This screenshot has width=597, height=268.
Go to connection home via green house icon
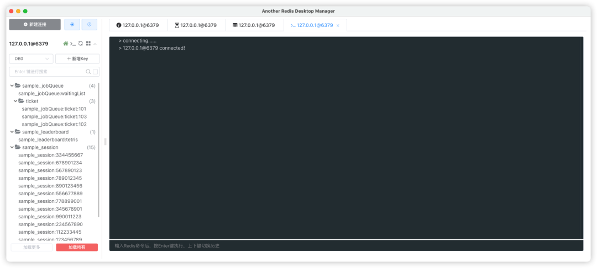65,44
